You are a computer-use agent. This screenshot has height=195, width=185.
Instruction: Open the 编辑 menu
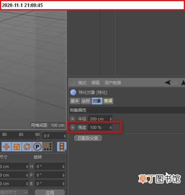click(x=95, y=83)
